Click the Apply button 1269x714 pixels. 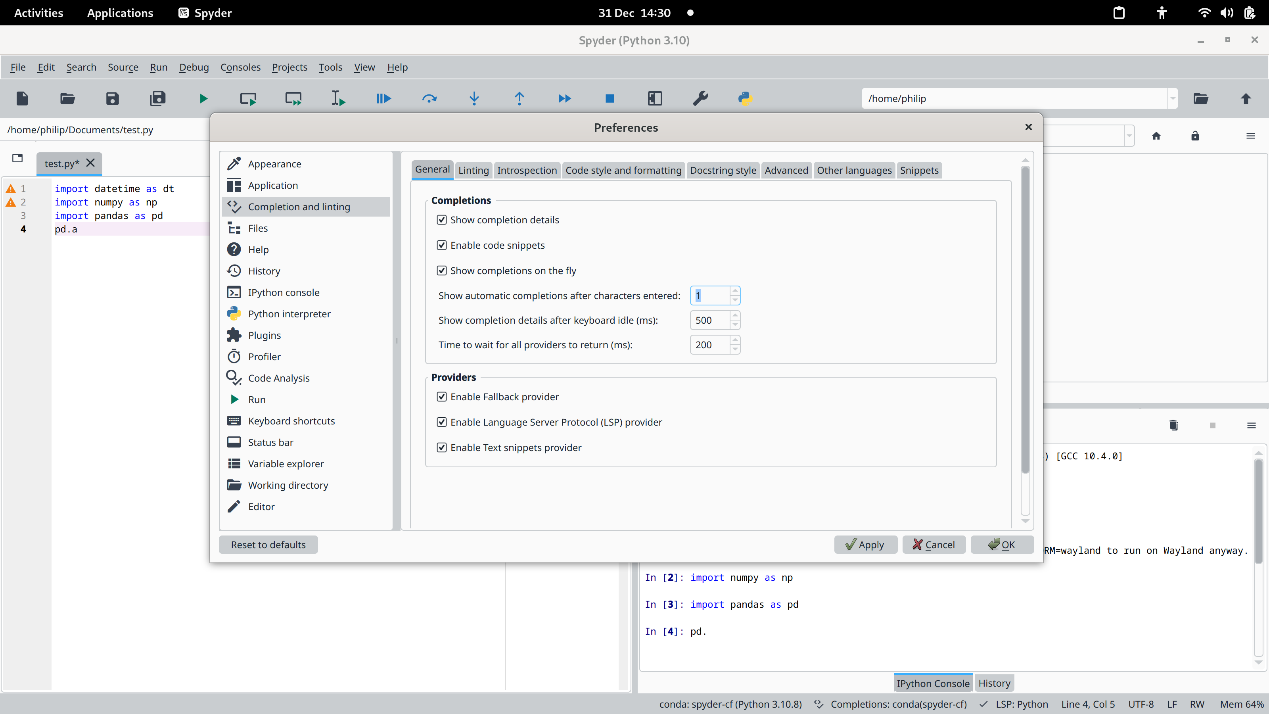(865, 545)
